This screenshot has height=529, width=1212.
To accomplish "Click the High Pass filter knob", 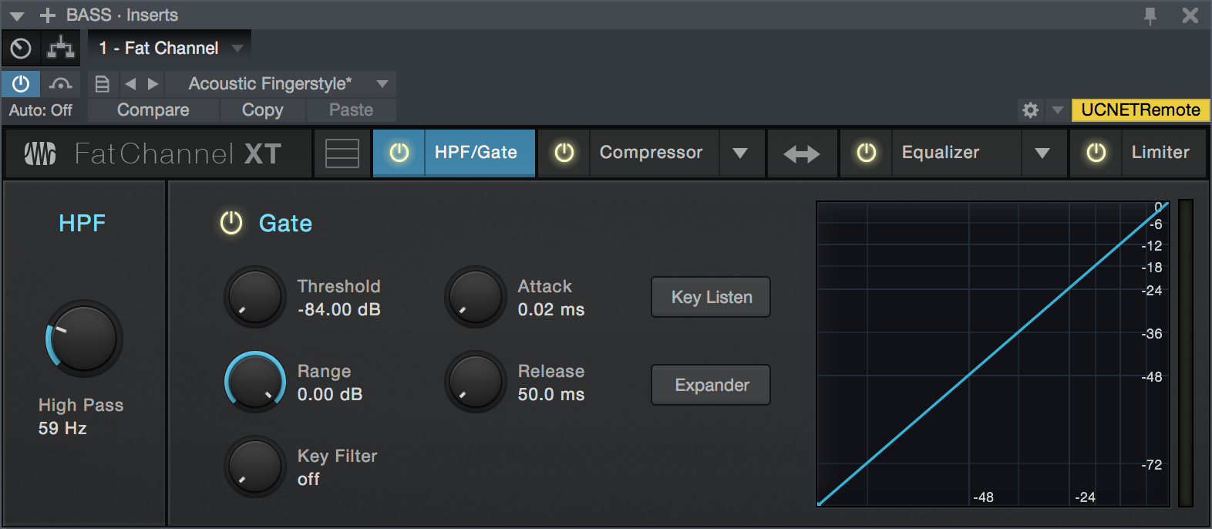I will tap(83, 338).
